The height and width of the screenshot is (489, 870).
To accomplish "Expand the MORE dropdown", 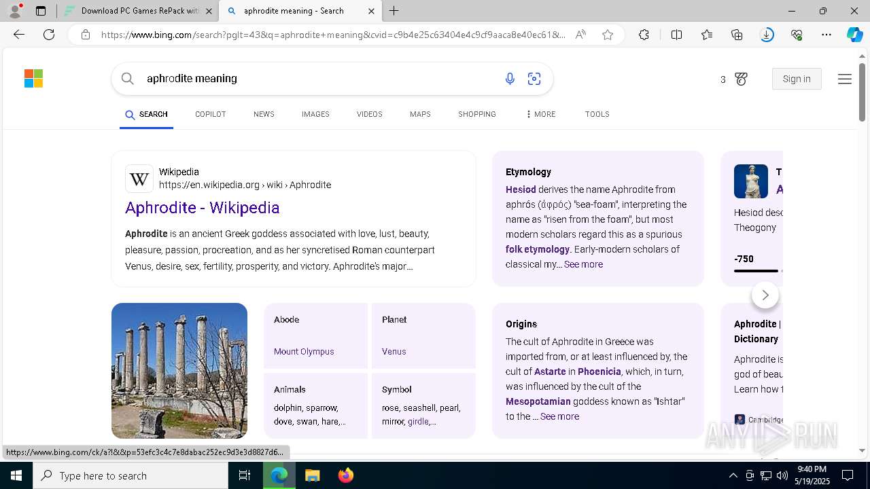I will click(x=541, y=114).
